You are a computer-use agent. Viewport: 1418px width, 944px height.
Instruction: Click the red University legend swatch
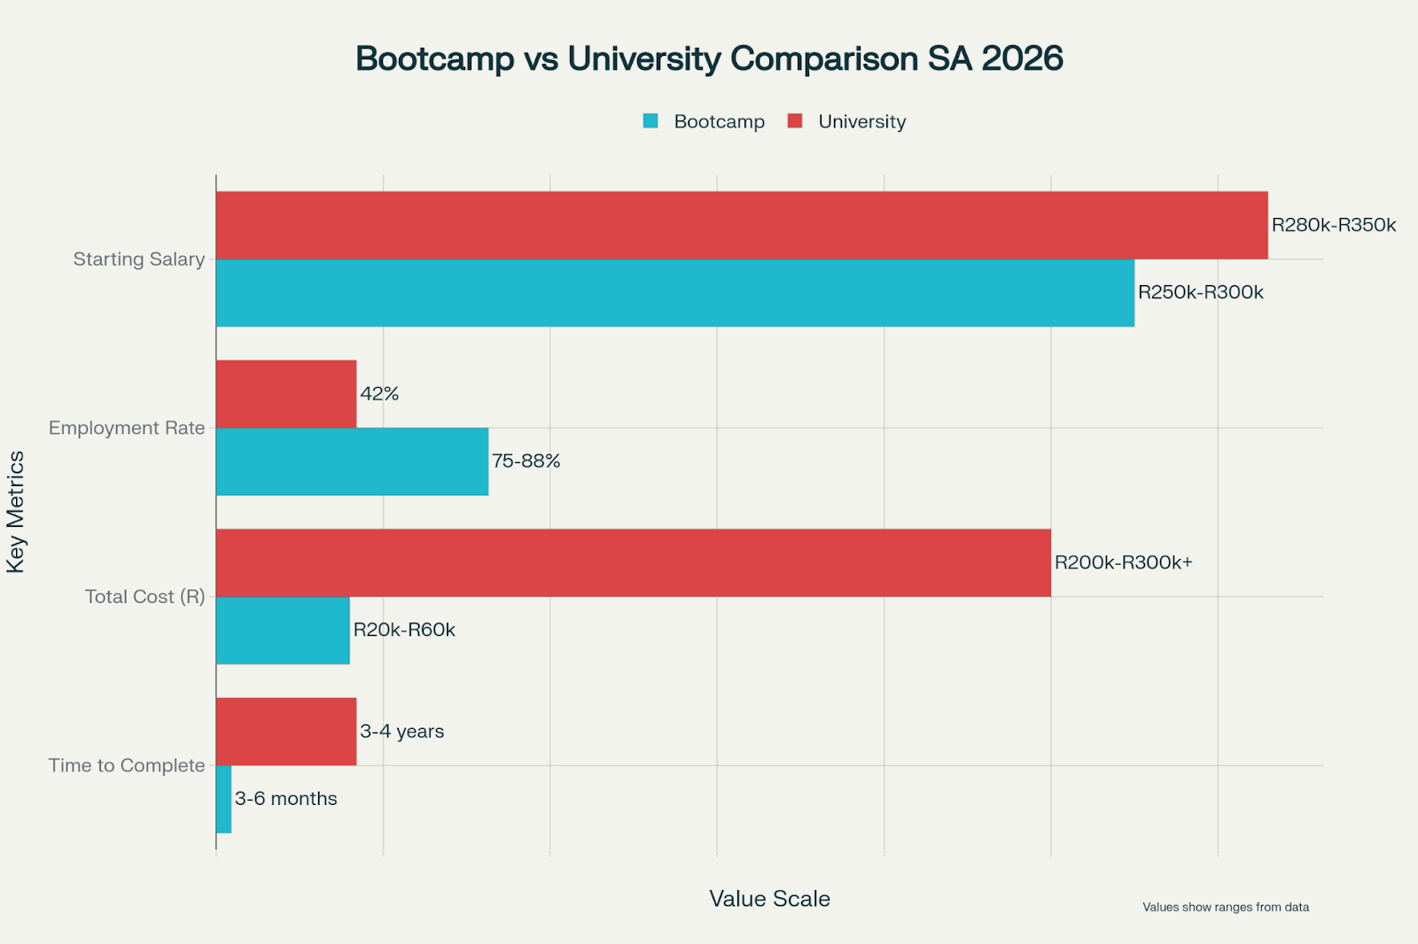795,121
